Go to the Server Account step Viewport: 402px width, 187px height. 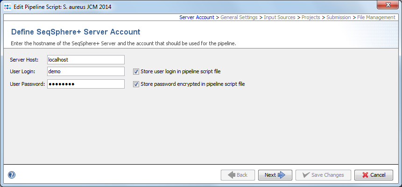click(x=197, y=17)
